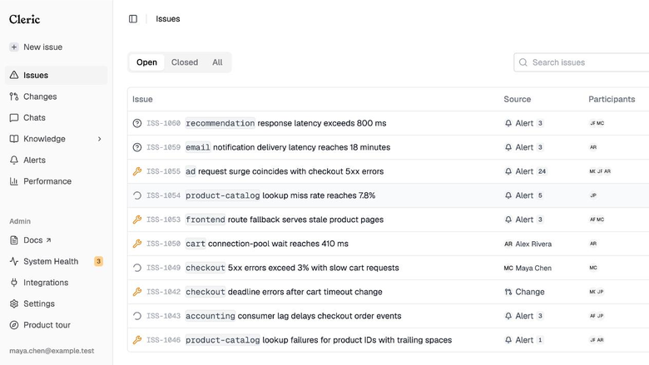Click the spinner status icon for ISS-1043

(x=137, y=316)
